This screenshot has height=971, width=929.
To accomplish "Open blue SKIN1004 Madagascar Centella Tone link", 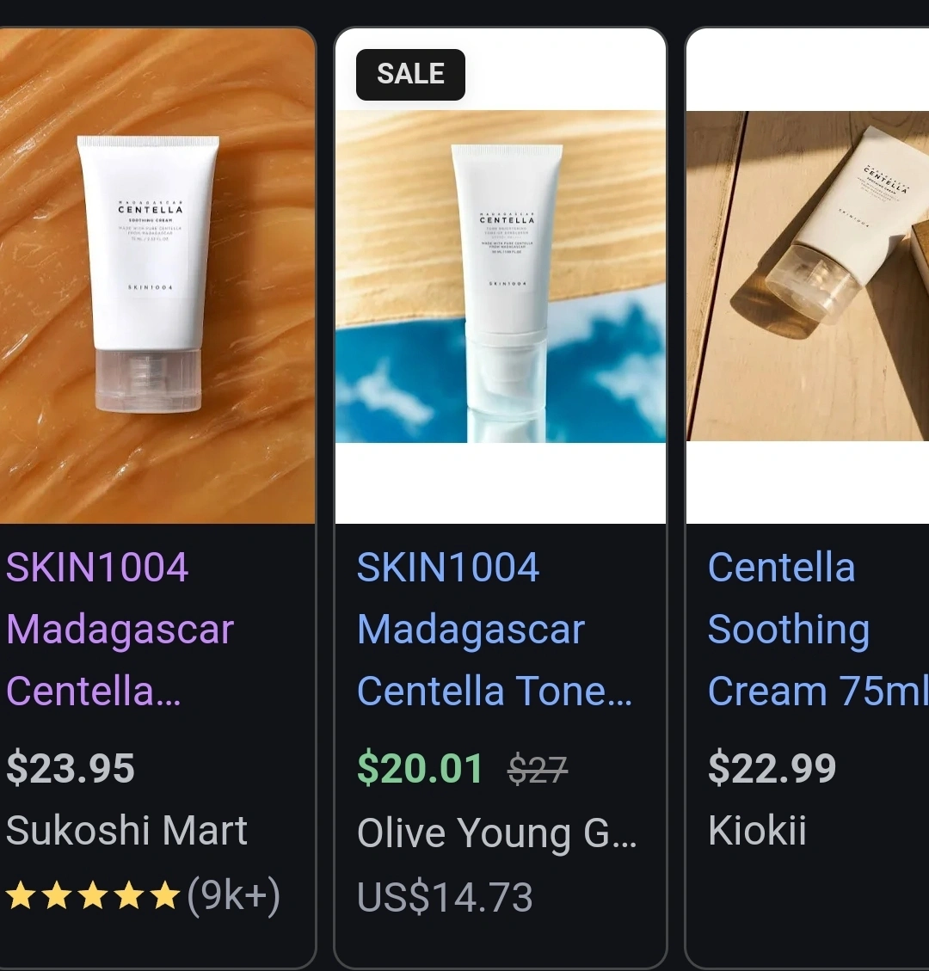I will 495,629.
